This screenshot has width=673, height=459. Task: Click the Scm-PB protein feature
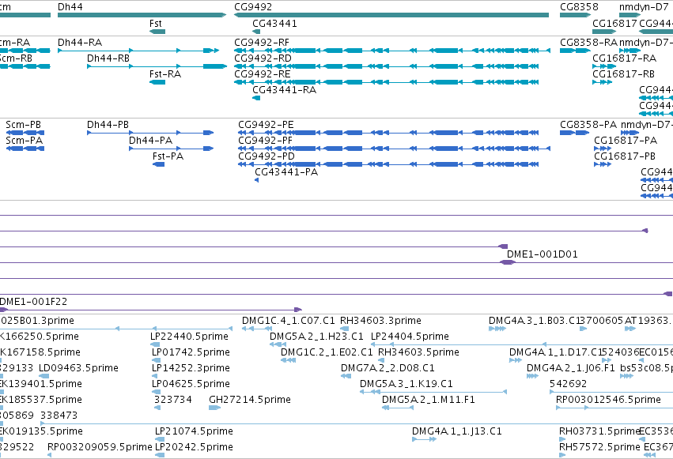pos(25,133)
